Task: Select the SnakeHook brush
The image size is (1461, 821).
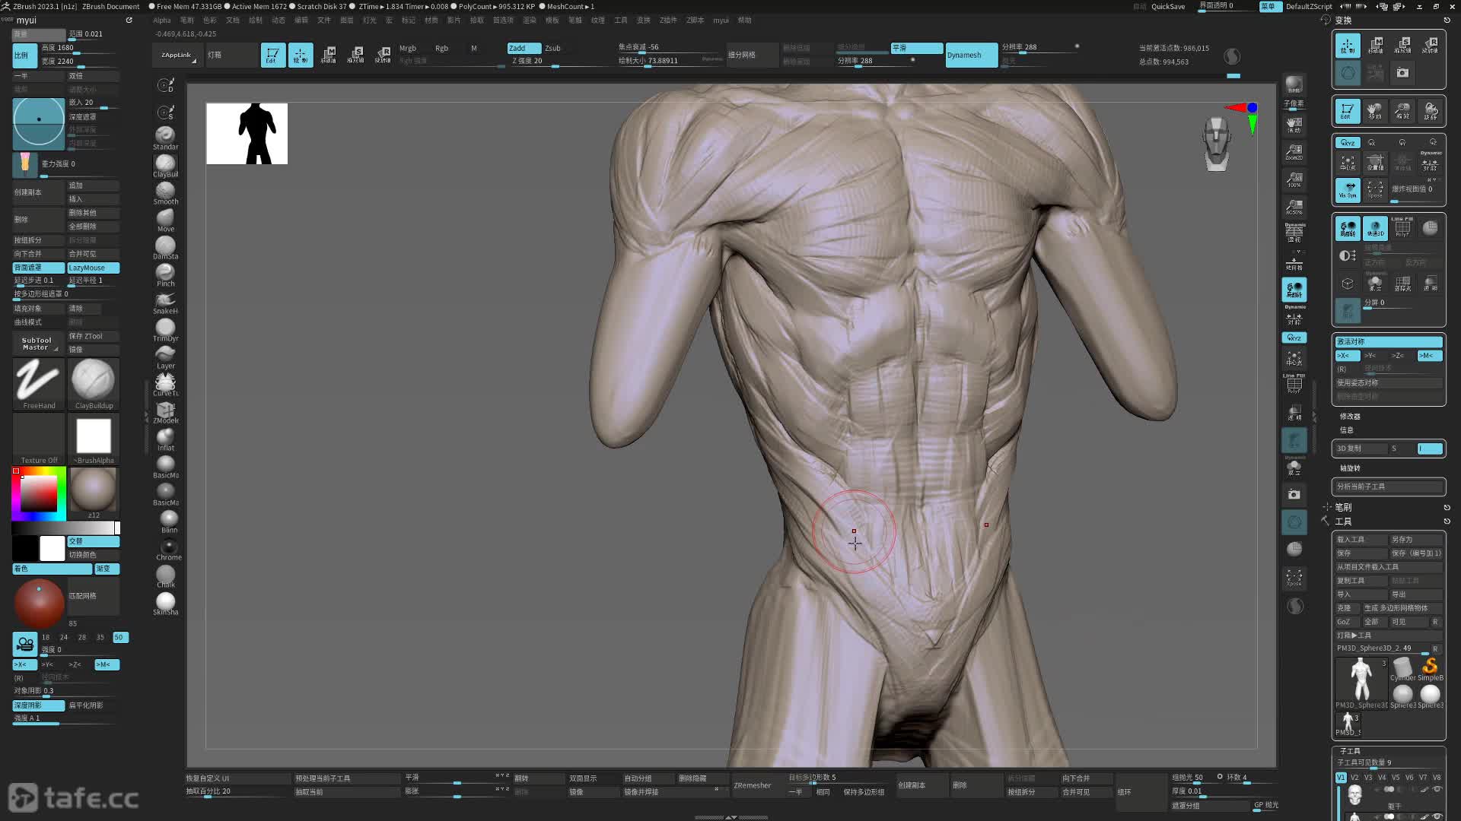Action: click(x=165, y=301)
